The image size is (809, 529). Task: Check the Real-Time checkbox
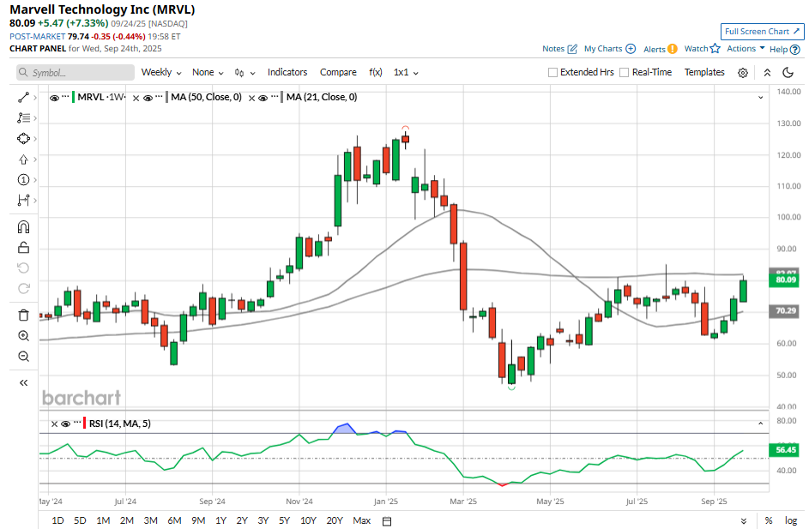pyautogui.click(x=625, y=73)
